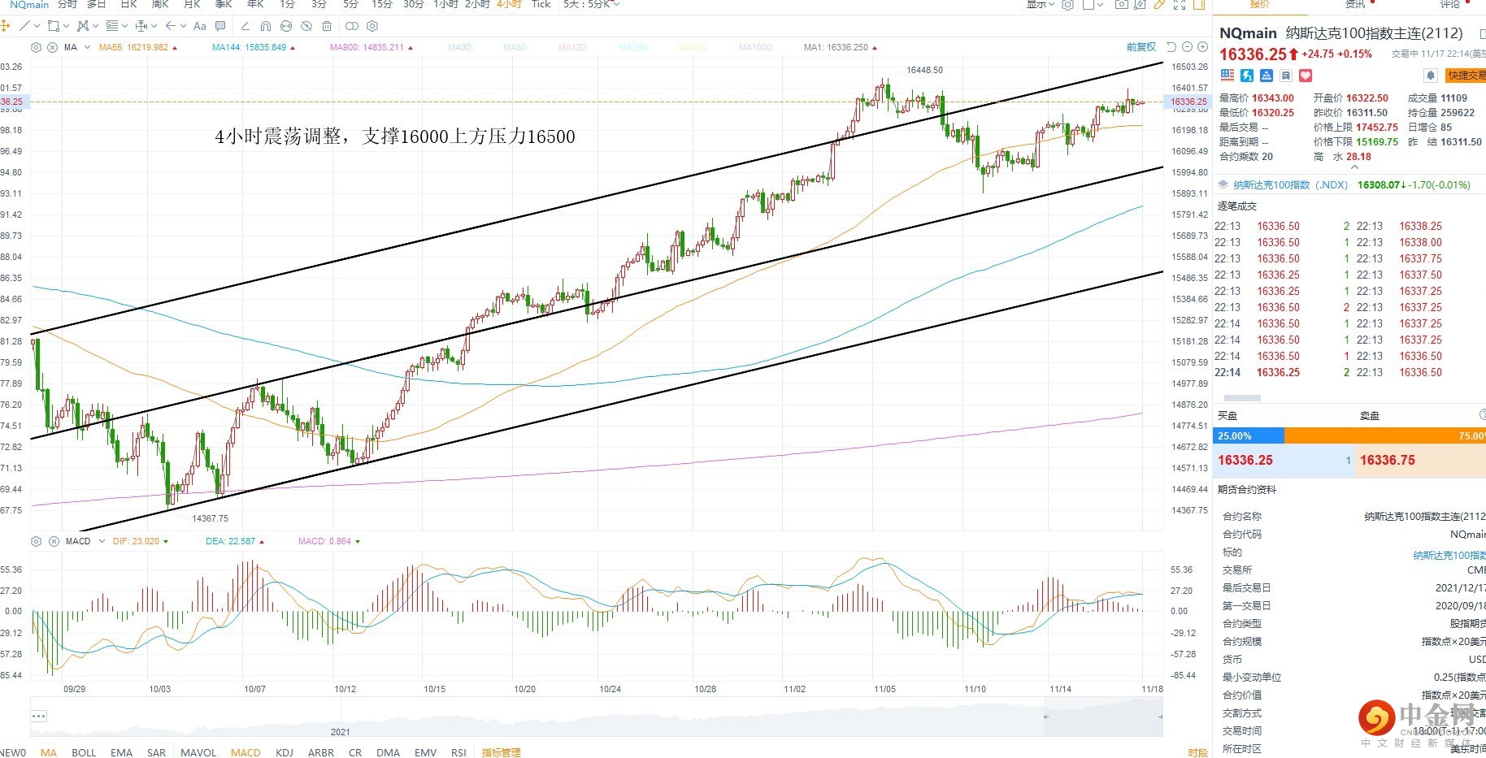Zoom in chart with plus icon
Screen dimensions: 1486x758
click(1202, 47)
